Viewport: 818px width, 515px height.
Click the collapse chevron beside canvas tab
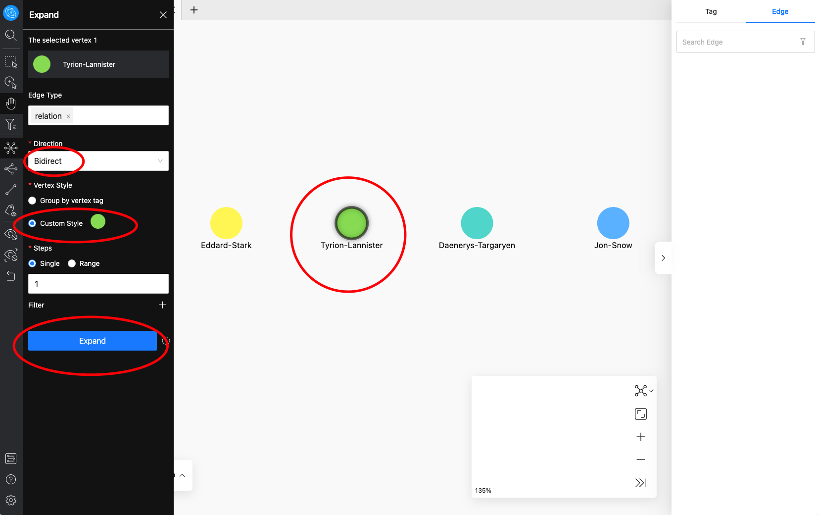pyautogui.click(x=175, y=10)
